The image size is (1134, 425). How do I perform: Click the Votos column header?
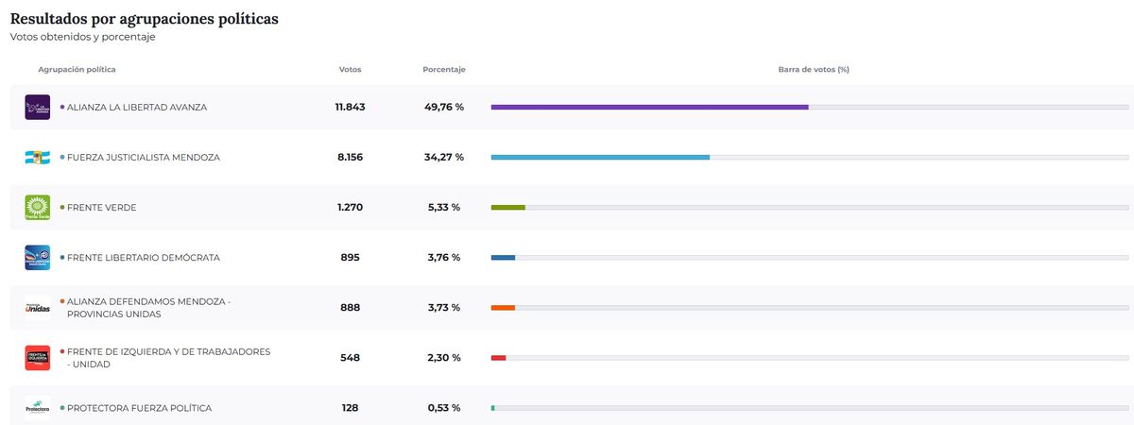(350, 70)
